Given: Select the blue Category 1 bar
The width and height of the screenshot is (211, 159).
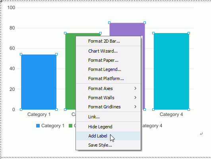Looking at the screenshot, I should click(39, 82).
